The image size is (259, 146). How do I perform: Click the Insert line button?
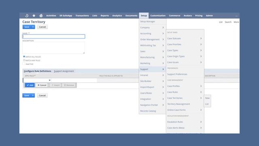pyautogui.click(x=55, y=85)
